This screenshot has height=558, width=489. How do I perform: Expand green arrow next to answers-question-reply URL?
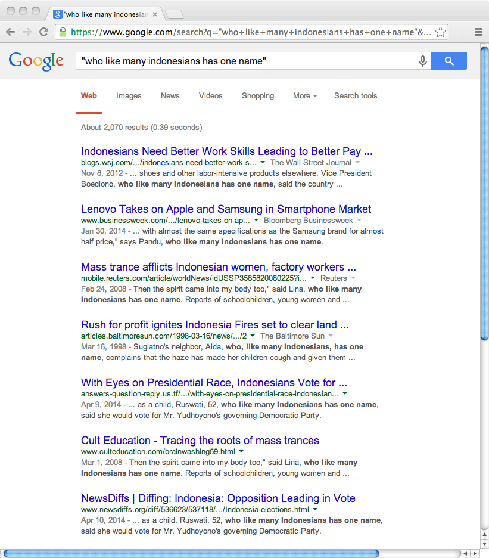coord(345,393)
